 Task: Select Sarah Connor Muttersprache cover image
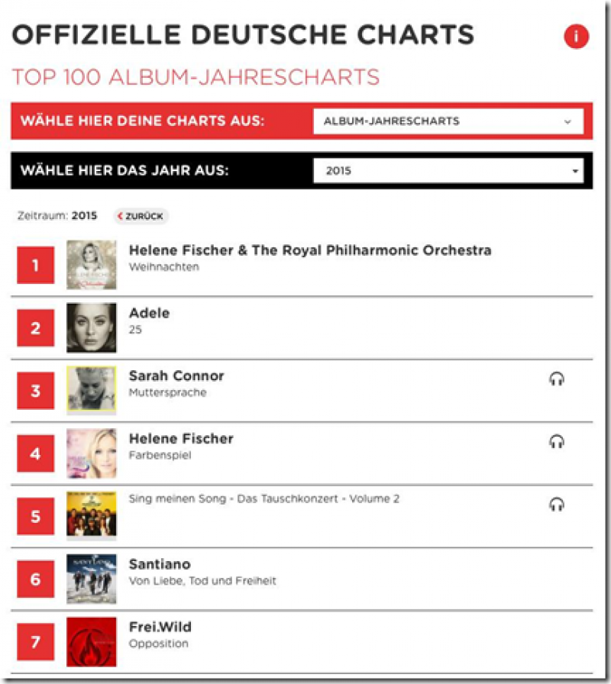92,390
